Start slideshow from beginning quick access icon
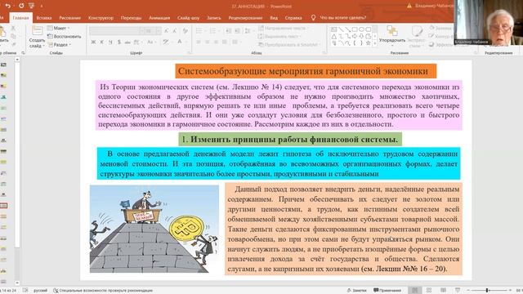 [x=31, y=6]
